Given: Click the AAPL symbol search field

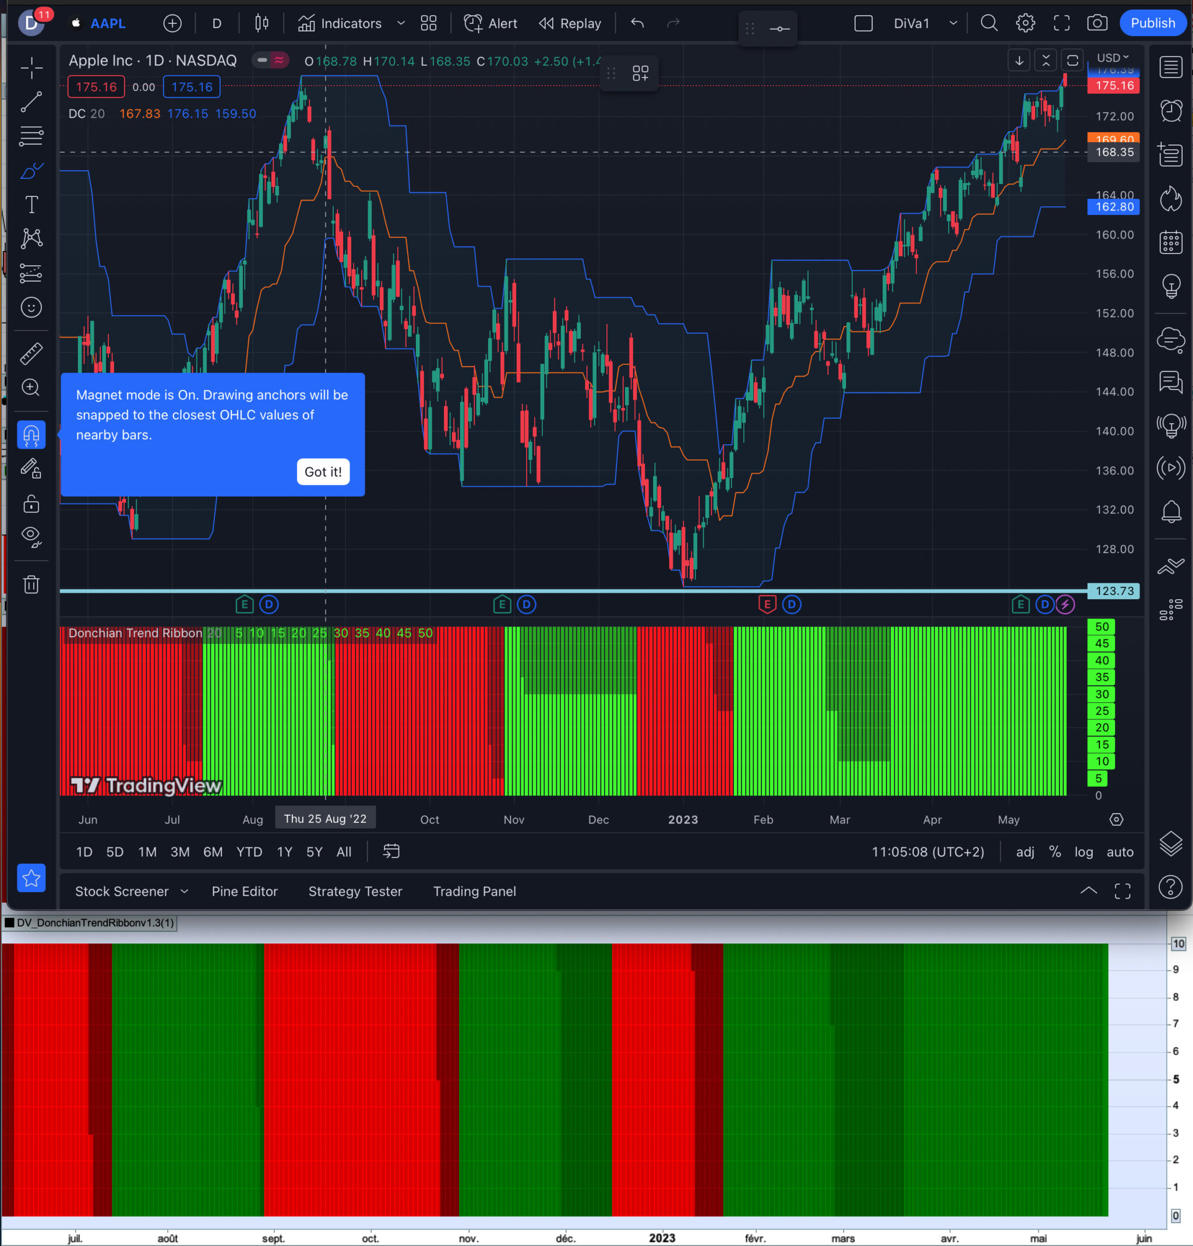Looking at the screenshot, I should [108, 23].
